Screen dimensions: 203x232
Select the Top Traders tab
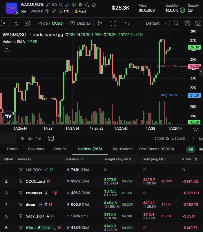point(122,149)
